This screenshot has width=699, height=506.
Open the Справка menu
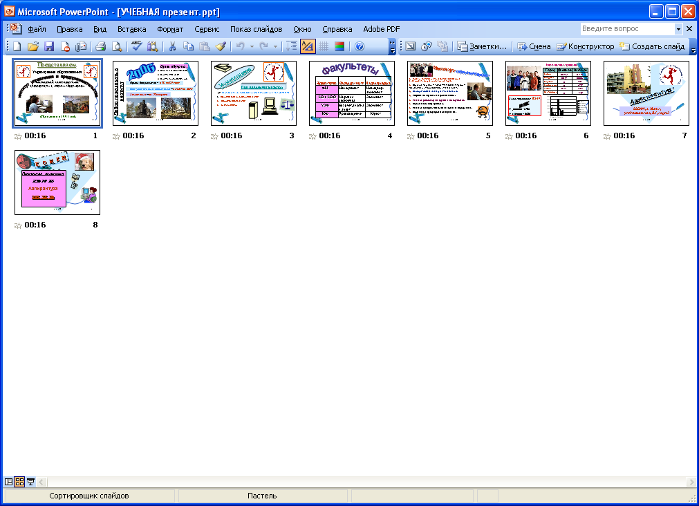[x=337, y=29]
